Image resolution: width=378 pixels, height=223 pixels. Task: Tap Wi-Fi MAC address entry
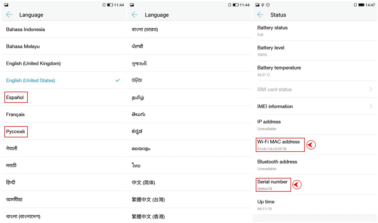point(315,145)
